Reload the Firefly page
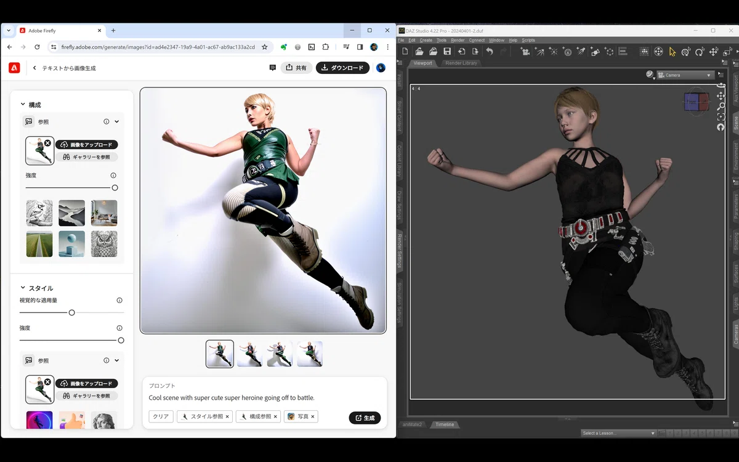The image size is (739, 462). coord(37,47)
